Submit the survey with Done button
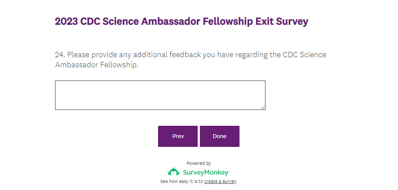398x190 pixels. [x=219, y=136]
